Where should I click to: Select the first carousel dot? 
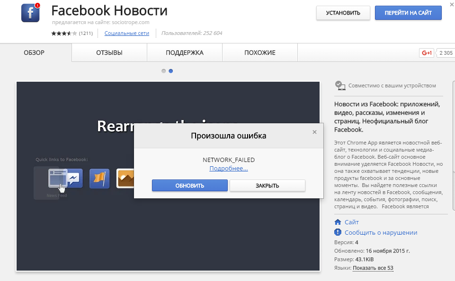164,71
